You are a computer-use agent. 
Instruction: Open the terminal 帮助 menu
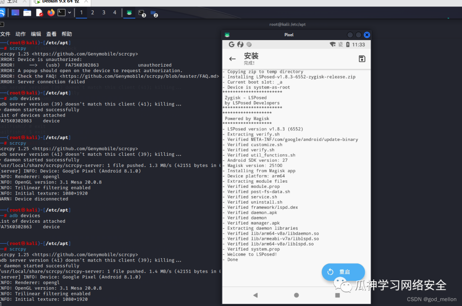pos(67,34)
